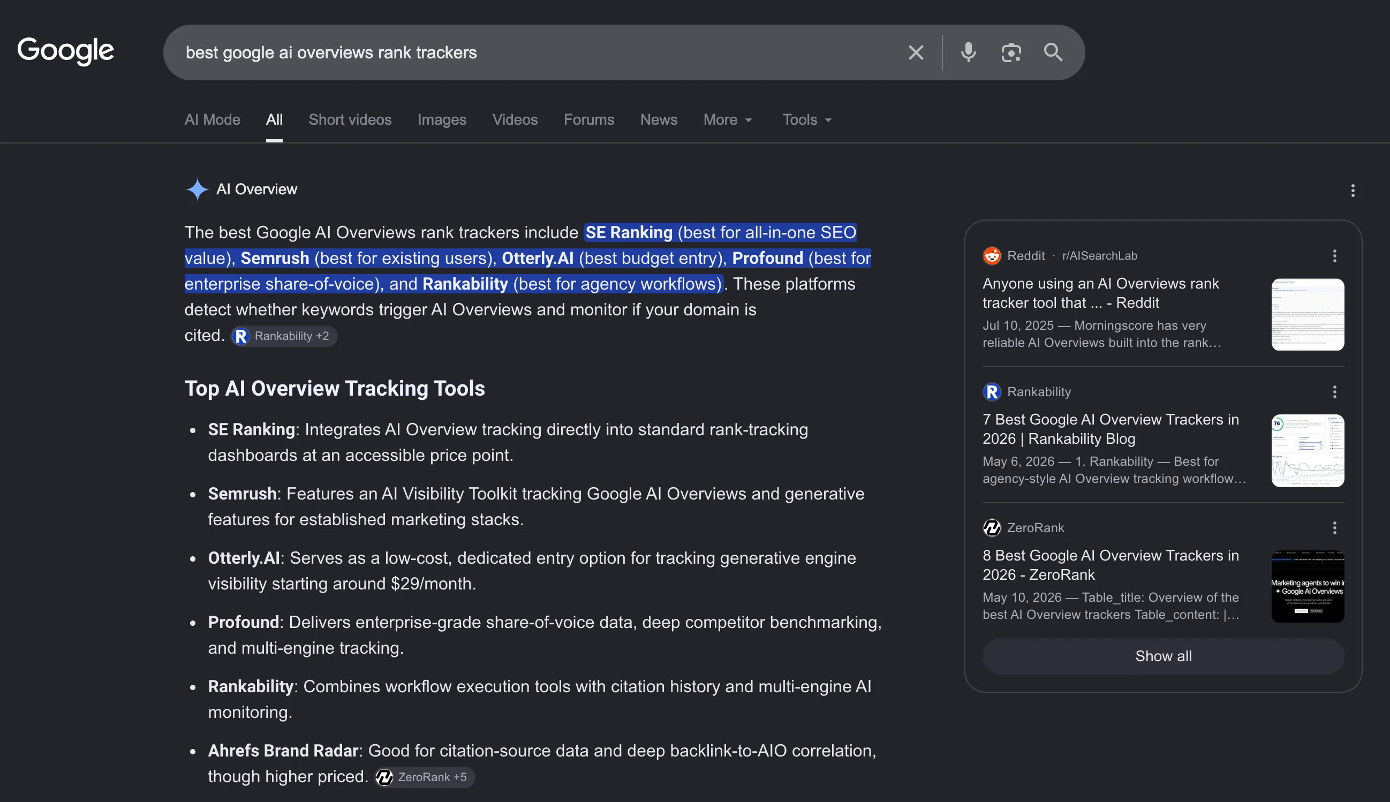Expand the More search filters dropdown
Viewport: 1390px width, 802px height.
[728, 119]
